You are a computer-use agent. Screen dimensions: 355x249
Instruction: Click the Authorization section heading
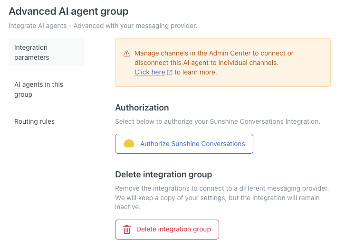pos(142,108)
